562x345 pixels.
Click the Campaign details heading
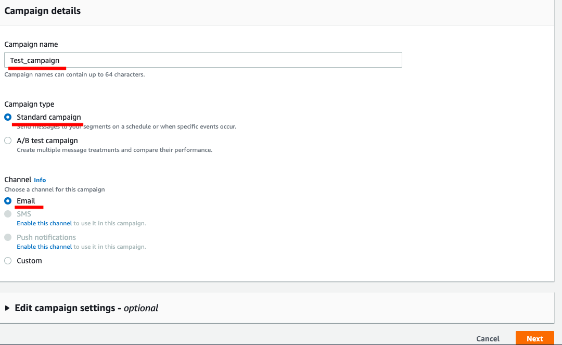coord(43,10)
